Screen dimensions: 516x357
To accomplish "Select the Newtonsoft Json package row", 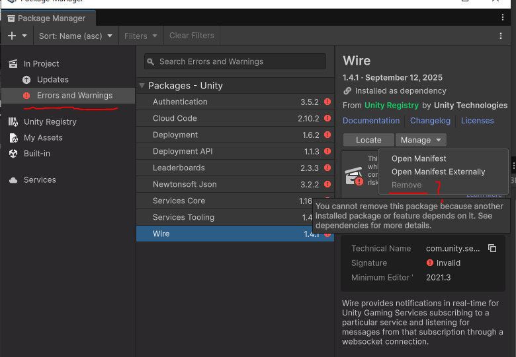I will (235, 184).
